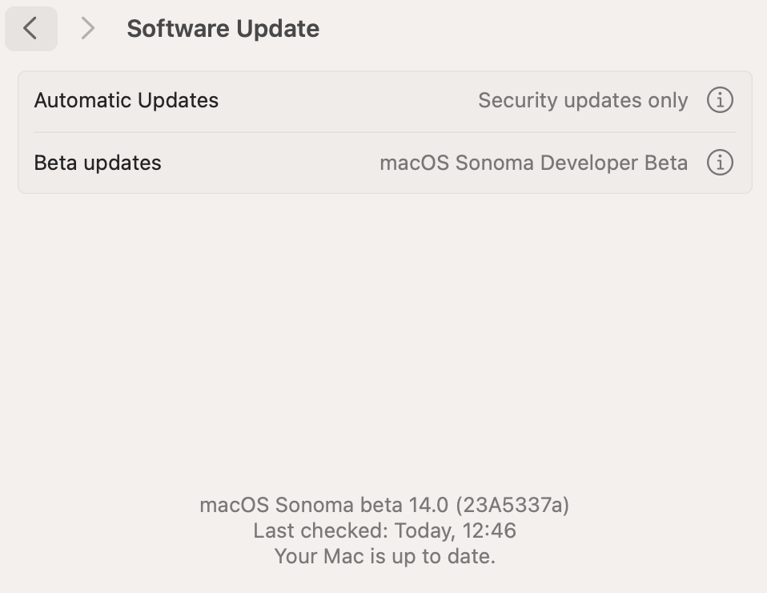767x593 pixels.
Task: Click the "macOS Sonoma Developer Beta" value
Action: (x=533, y=163)
